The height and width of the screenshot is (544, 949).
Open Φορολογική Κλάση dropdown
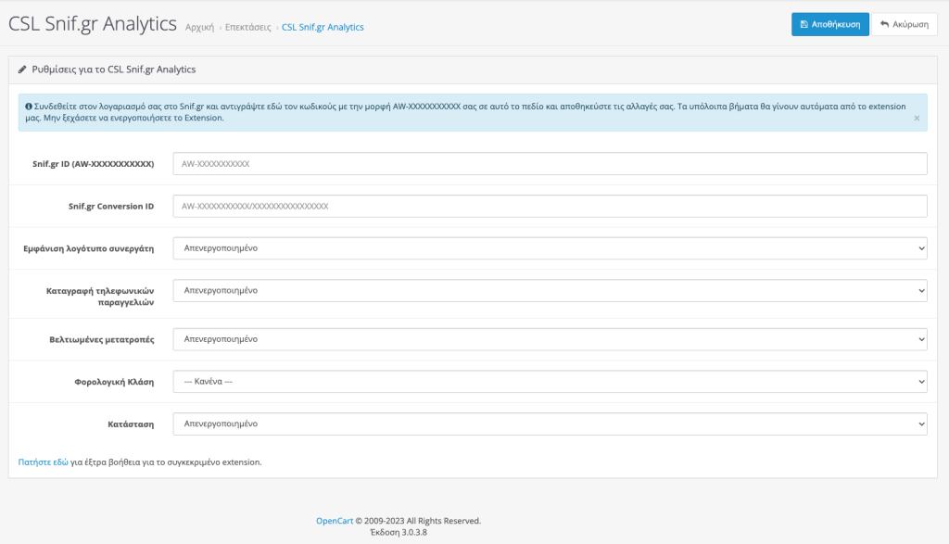(x=550, y=381)
